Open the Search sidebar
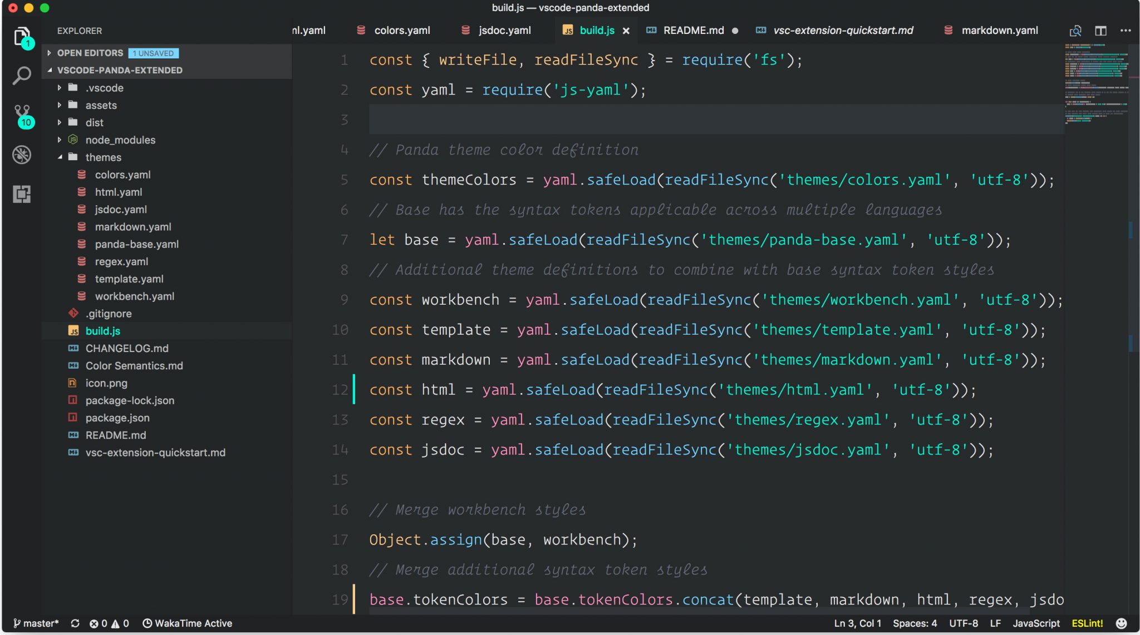The height and width of the screenshot is (635, 1140). click(22, 75)
